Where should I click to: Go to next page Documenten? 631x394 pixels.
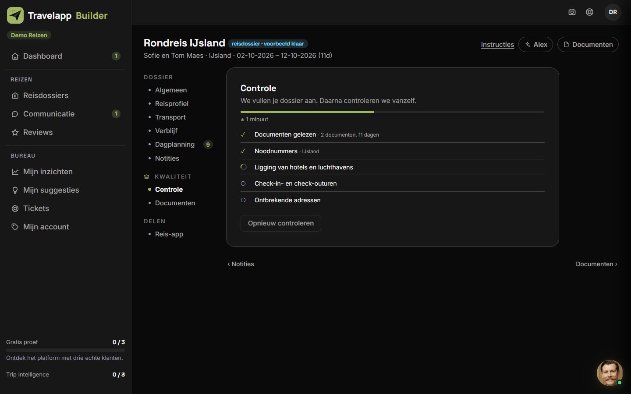click(x=596, y=264)
